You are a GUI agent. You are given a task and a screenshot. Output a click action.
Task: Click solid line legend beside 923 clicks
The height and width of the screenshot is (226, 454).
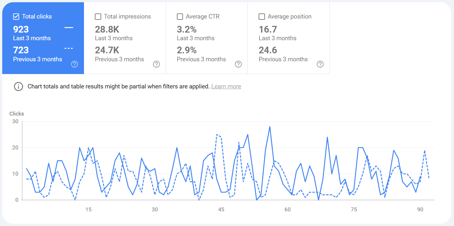[x=69, y=28]
